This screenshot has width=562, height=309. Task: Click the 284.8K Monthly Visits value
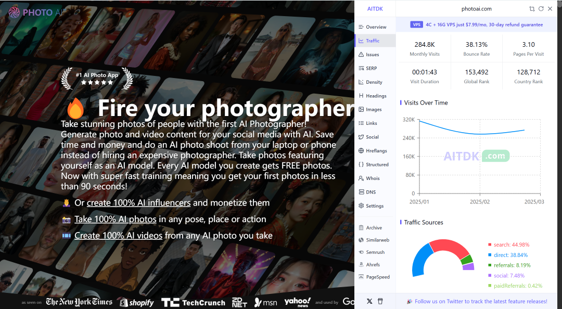[x=425, y=44]
